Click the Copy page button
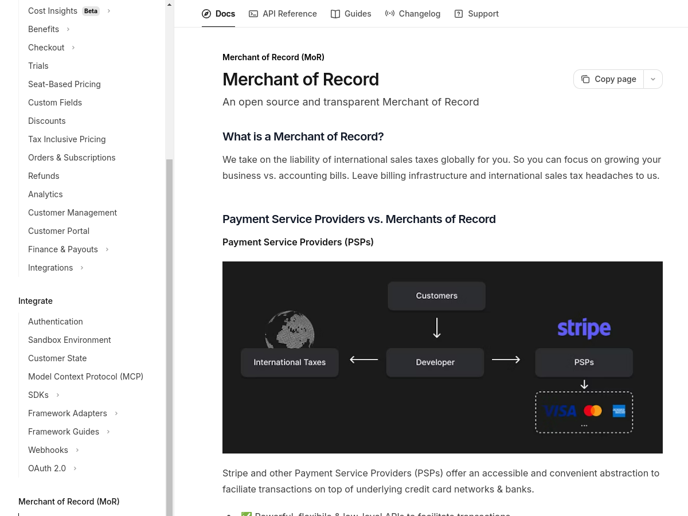Viewport: 688px width, 516px height. [x=608, y=79]
